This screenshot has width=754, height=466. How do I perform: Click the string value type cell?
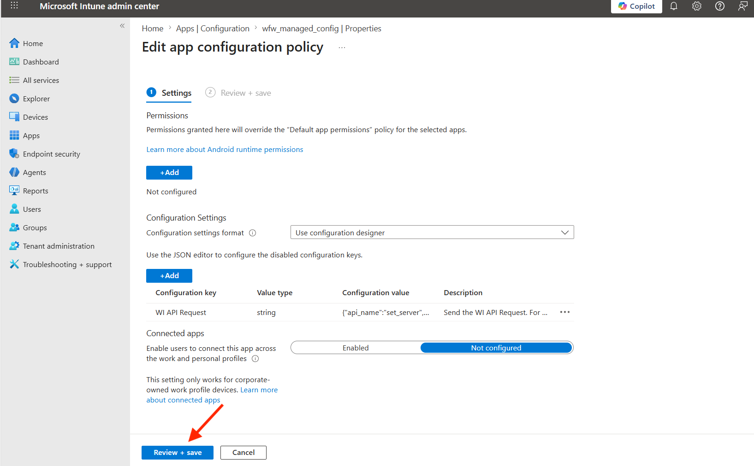coord(266,313)
